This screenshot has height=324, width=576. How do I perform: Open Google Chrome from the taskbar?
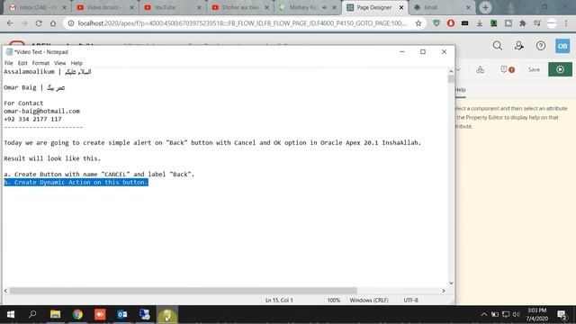click(x=77, y=314)
